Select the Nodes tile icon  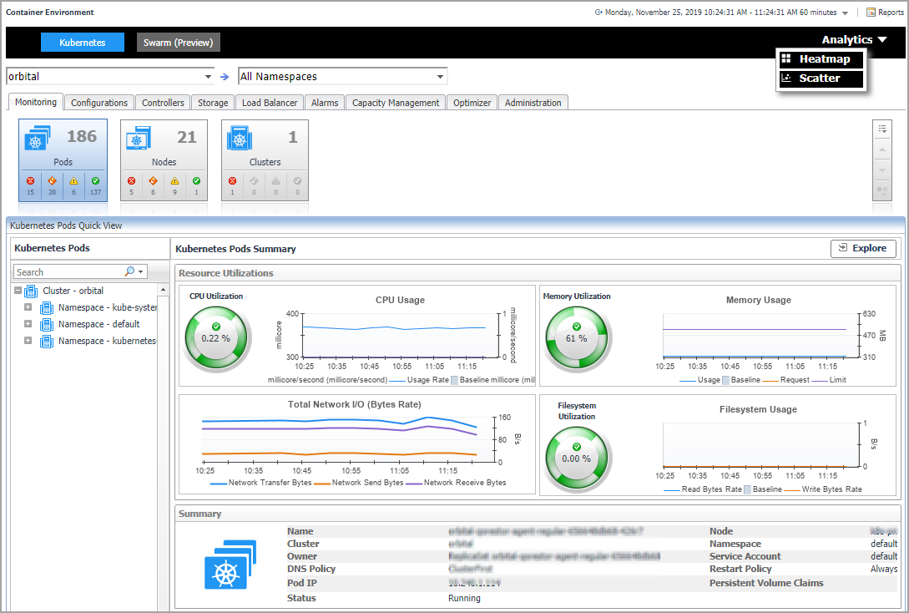point(139,138)
